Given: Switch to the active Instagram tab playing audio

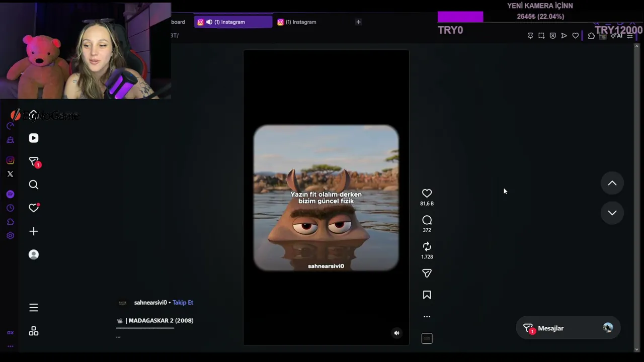Looking at the screenshot, I should [x=233, y=22].
